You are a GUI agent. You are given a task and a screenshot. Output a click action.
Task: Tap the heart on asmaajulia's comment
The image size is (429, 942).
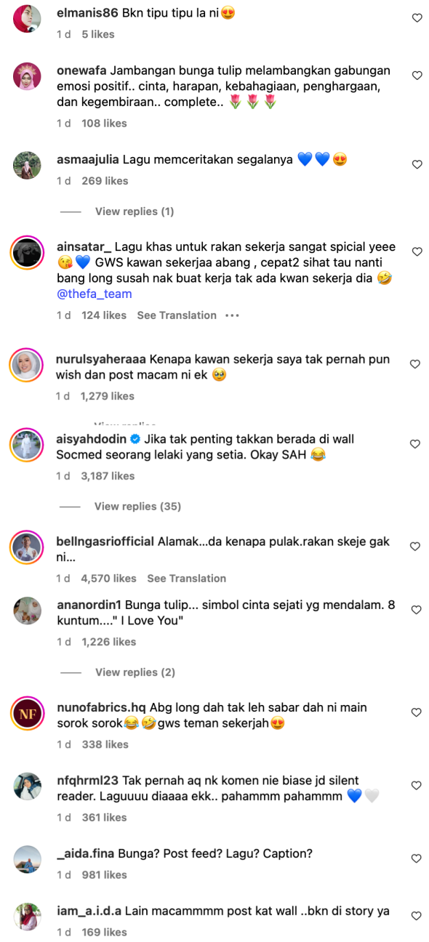tap(417, 165)
